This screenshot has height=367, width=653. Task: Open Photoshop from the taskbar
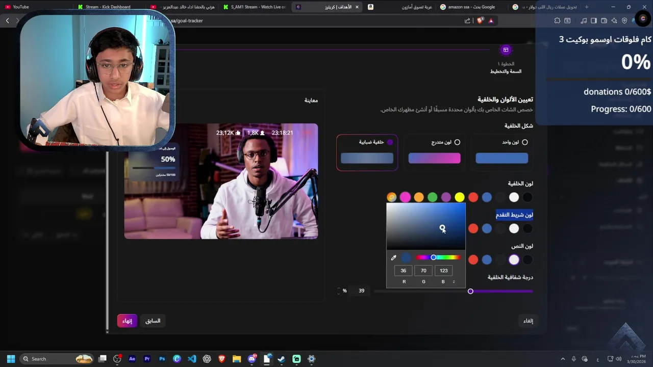(x=162, y=359)
